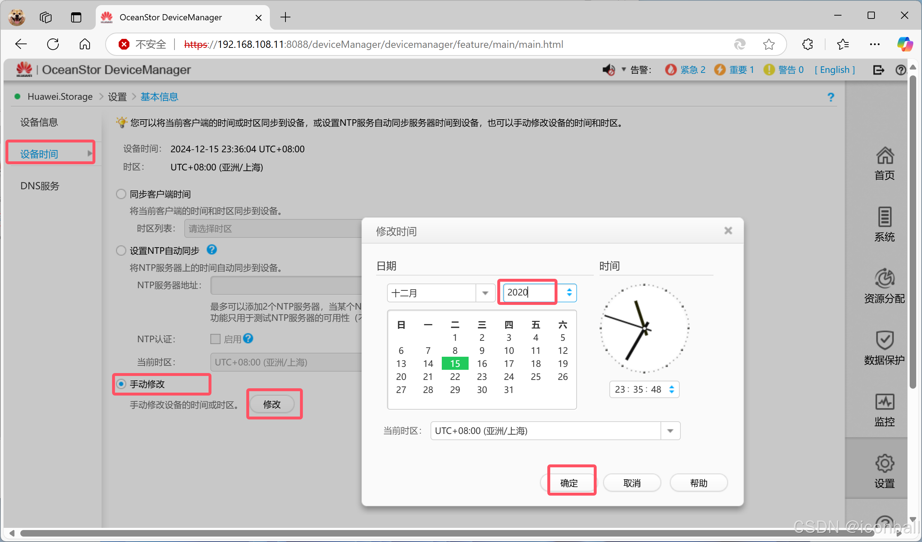
Task: Enable the NTP认证 启用 checkbox
Action: coord(215,339)
